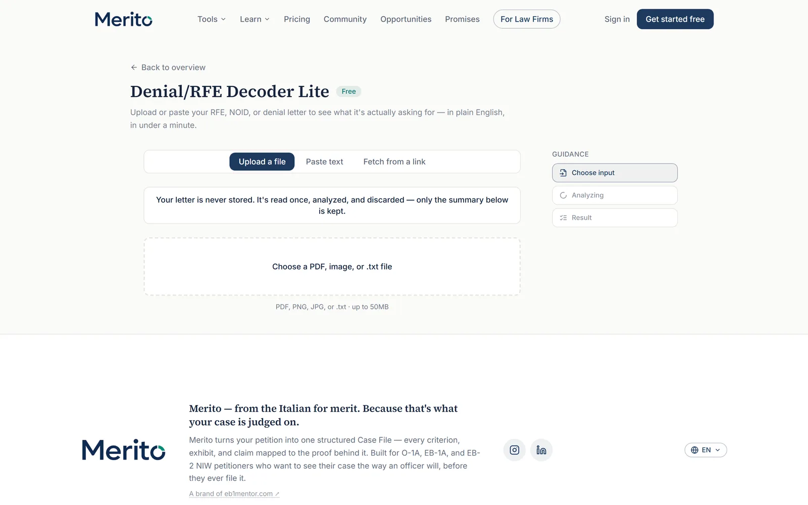Screen dimensions: 808x505
Task: Open the LinkedIn social icon
Action: tap(541, 450)
